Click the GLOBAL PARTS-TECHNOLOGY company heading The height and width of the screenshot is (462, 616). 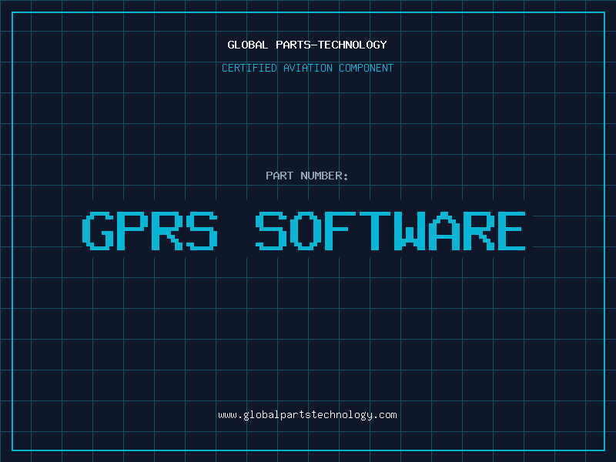tap(307, 45)
